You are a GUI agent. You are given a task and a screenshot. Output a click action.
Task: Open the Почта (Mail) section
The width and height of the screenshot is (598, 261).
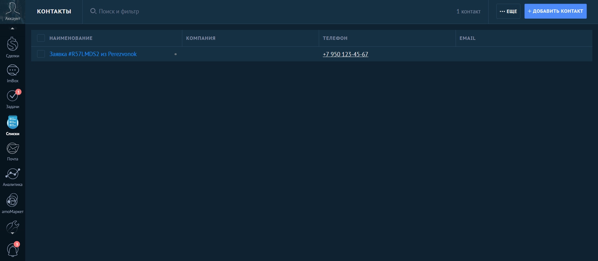coord(12,151)
